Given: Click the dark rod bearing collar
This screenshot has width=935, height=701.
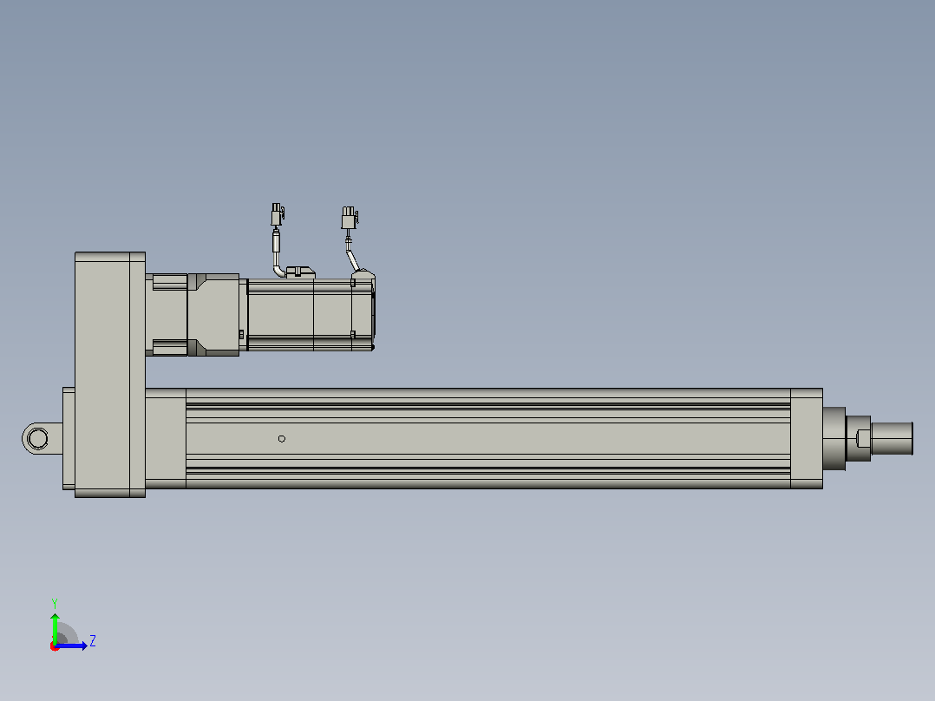Looking at the screenshot, I should click(834, 438).
